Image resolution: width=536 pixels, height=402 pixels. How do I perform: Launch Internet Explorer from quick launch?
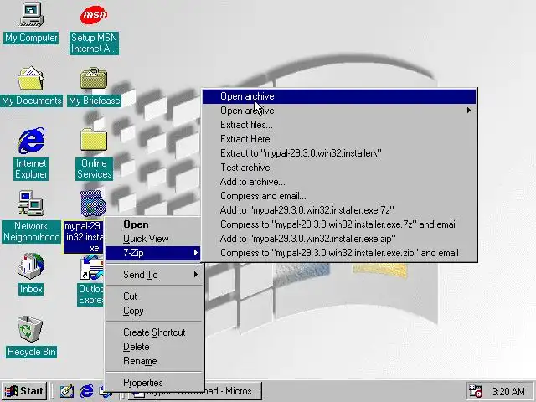click(x=86, y=391)
